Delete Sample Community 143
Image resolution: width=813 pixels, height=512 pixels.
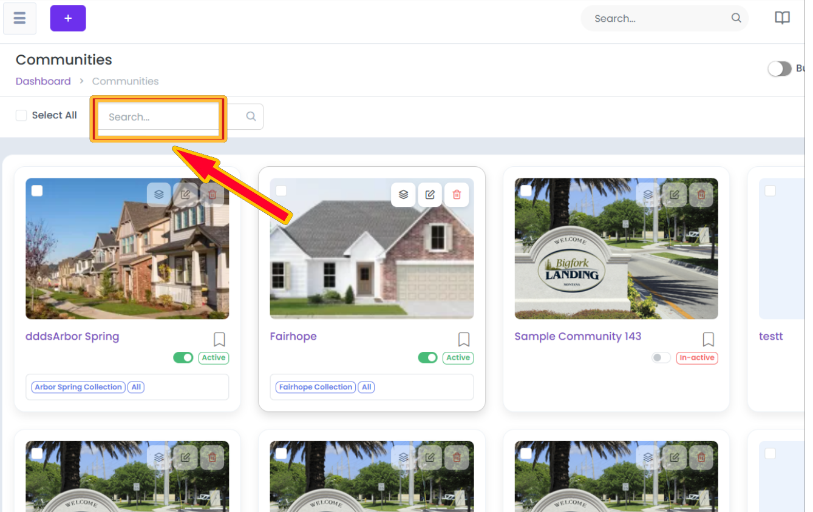pyautogui.click(x=701, y=195)
